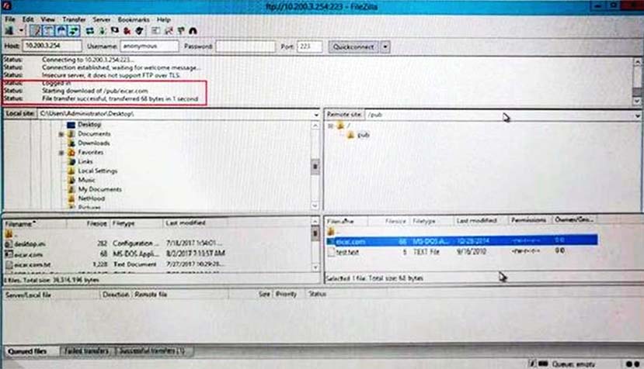
Task: Expand the Documents folder in local tree
Action: point(61,134)
